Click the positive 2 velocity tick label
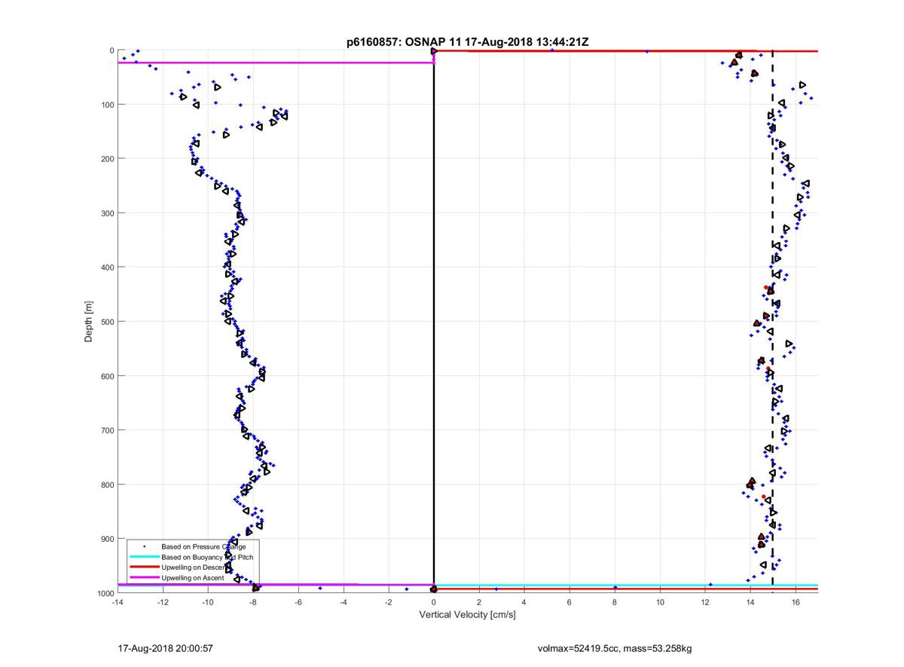Image resolution: width=904 pixels, height=667 pixels. tap(479, 602)
